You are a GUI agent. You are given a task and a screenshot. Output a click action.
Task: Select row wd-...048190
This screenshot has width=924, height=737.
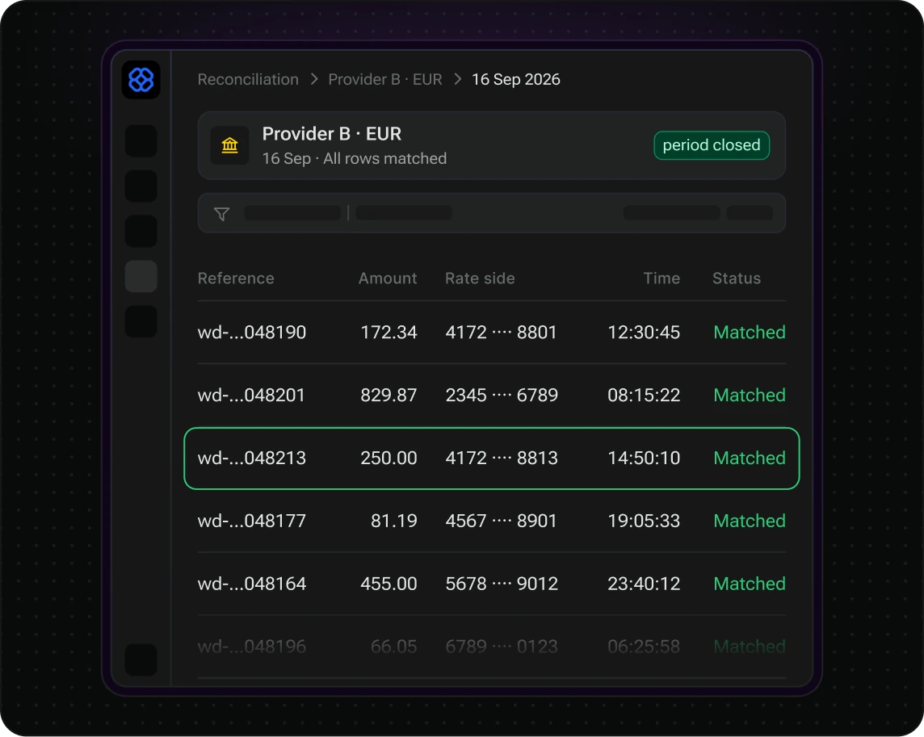pos(491,333)
